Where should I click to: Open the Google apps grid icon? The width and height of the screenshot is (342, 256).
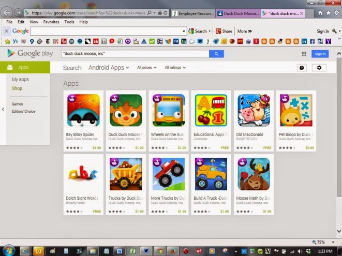pyautogui.click(x=304, y=54)
